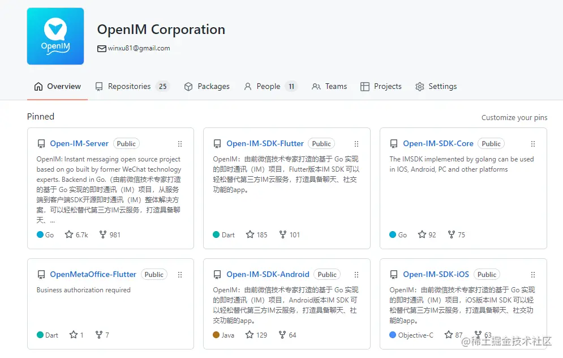Click the star icon for Open-IM-SDK-Android
The width and height of the screenshot is (563, 358).
click(x=250, y=335)
